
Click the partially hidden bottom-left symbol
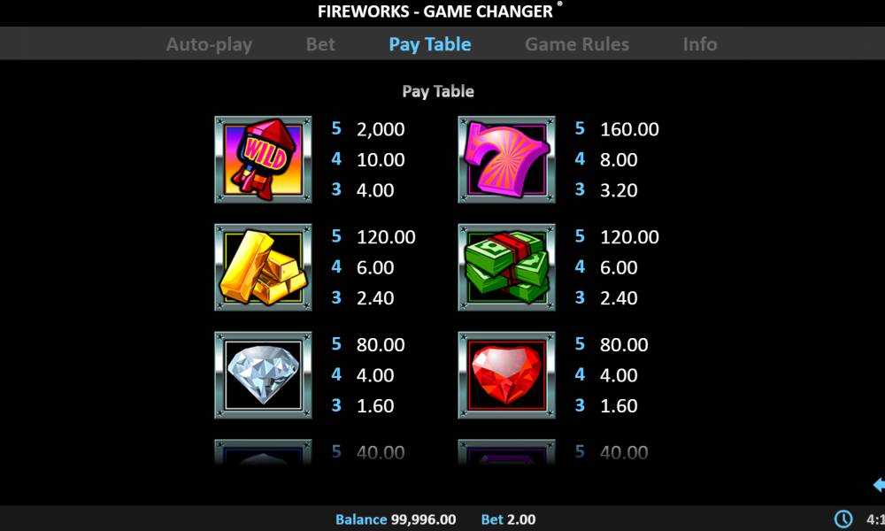(x=263, y=452)
